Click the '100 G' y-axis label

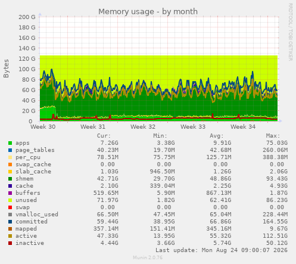[x=27, y=69]
